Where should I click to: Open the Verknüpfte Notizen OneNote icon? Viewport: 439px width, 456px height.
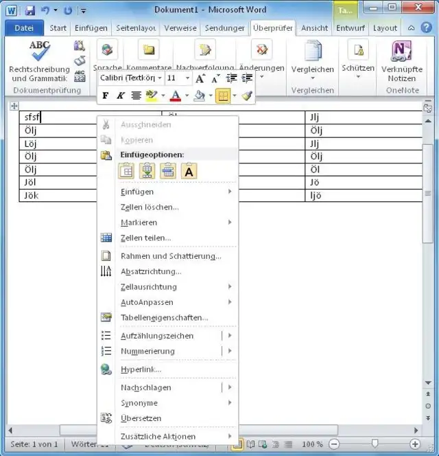point(402,62)
